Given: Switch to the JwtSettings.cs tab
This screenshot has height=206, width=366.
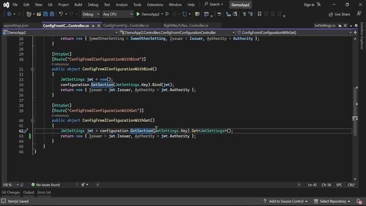Looking at the screenshot, I should [x=325, y=25].
